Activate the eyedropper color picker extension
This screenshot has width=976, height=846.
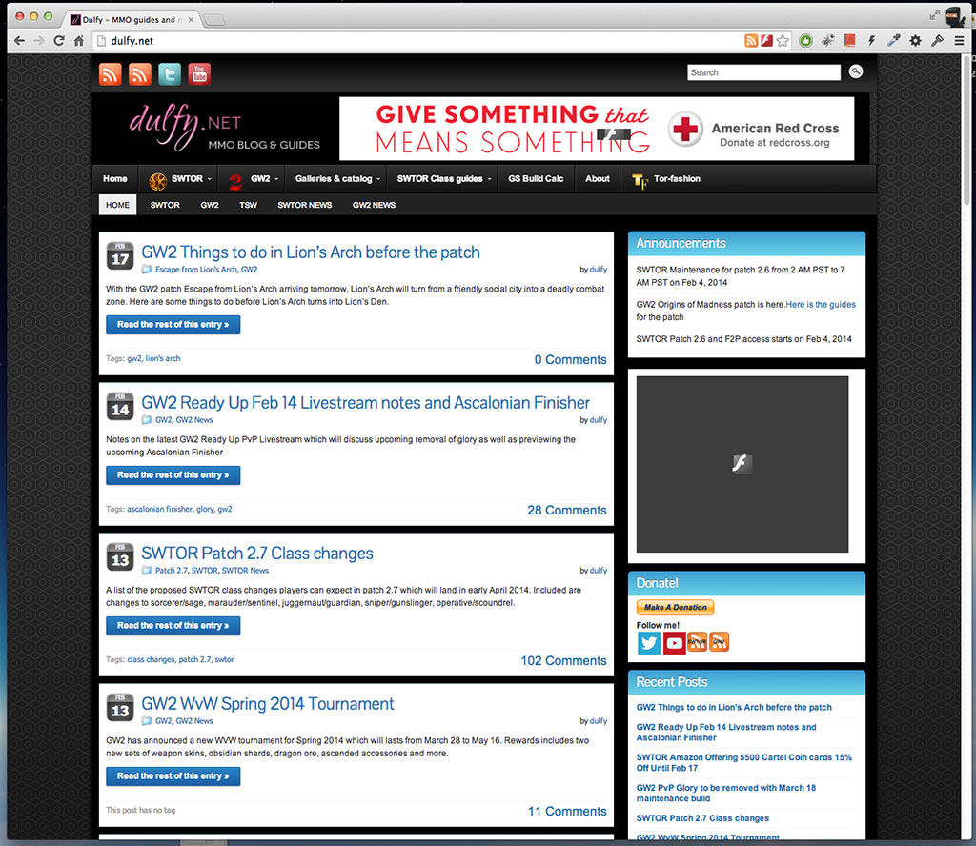point(893,40)
